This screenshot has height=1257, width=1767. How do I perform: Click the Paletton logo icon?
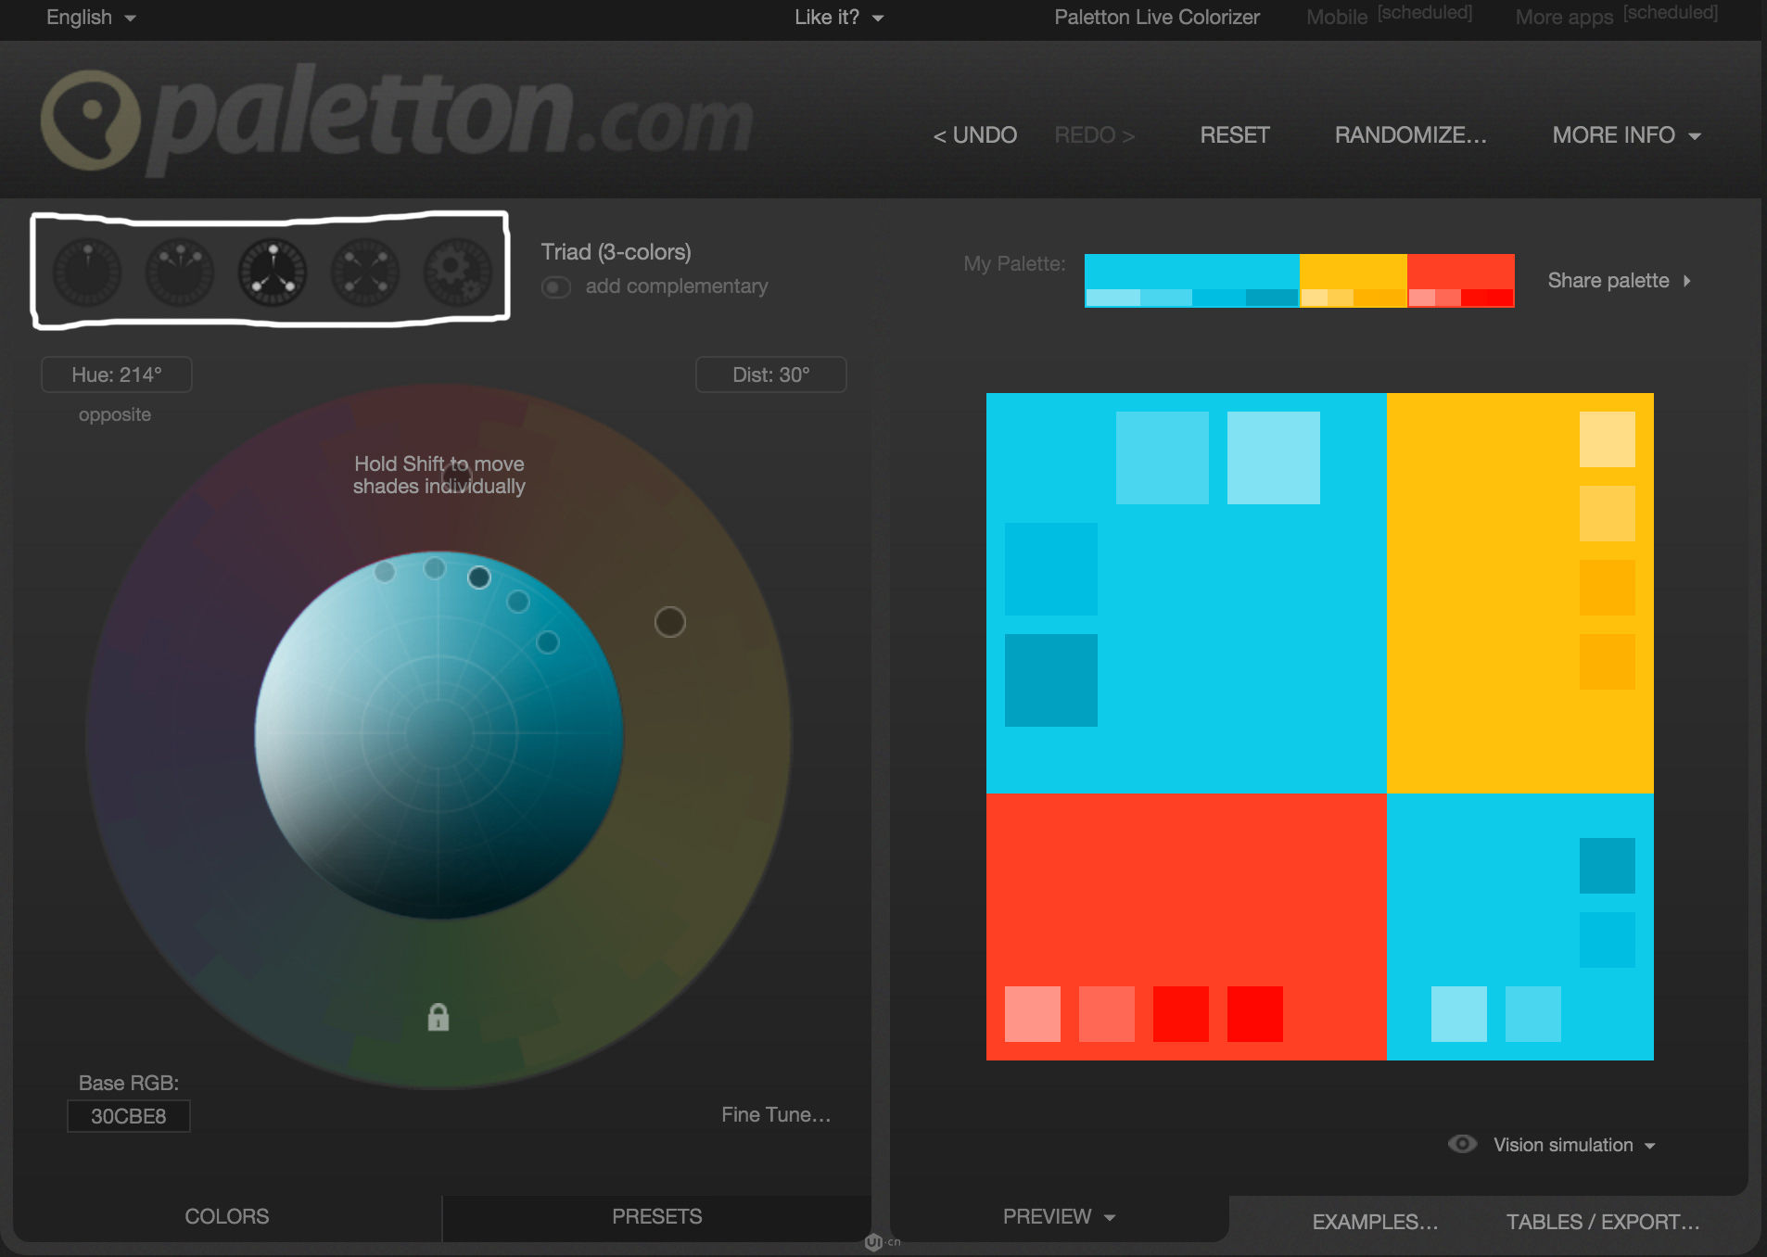point(91,121)
